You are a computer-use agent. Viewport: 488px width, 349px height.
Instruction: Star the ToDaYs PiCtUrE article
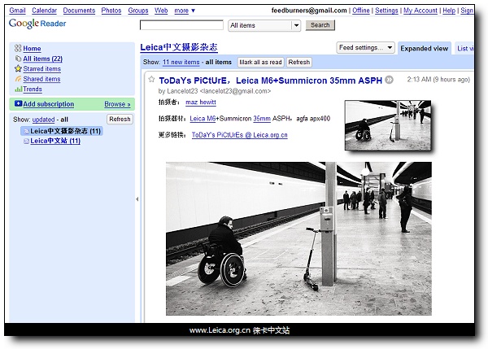pos(151,80)
